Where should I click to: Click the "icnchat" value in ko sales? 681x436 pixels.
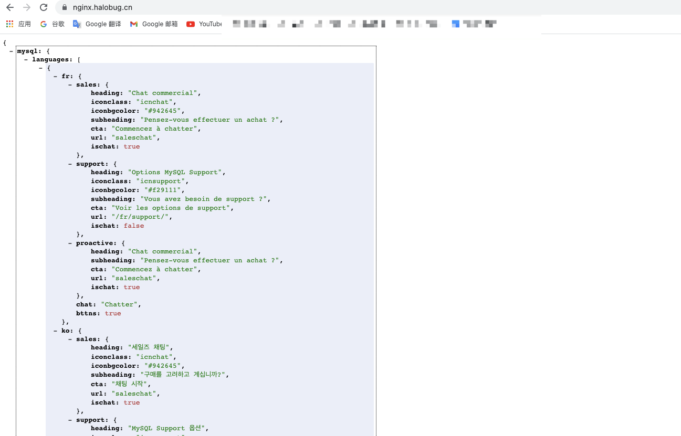[154, 357]
